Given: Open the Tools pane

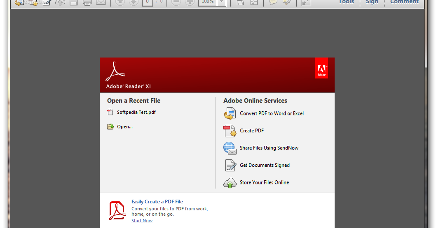Looking at the screenshot, I should [346, 2].
